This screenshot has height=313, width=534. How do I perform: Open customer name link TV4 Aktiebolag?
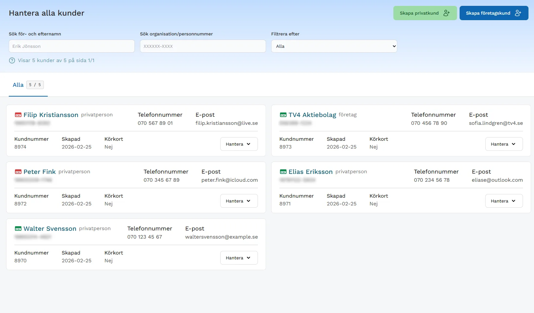click(312, 115)
